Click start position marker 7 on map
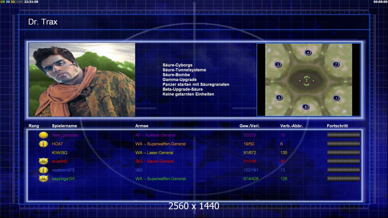Screen dimensions: 388x218 [x=336, y=64]
